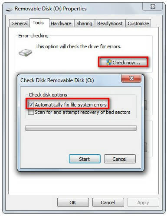Confirm Properties with OK
The width and height of the screenshot is (167, 216).
click(x=73, y=202)
